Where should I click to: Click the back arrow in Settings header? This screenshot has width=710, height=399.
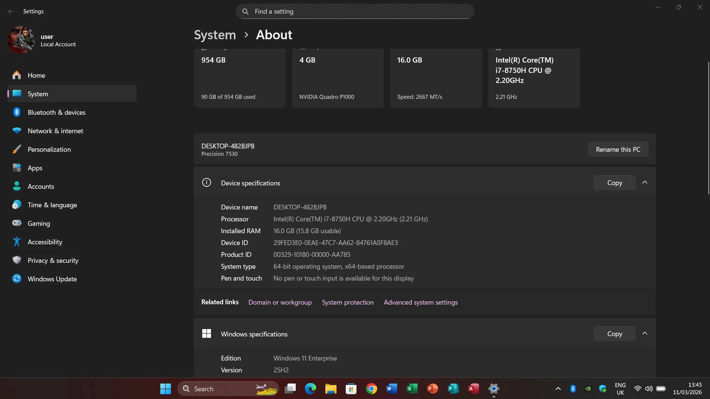click(x=11, y=11)
